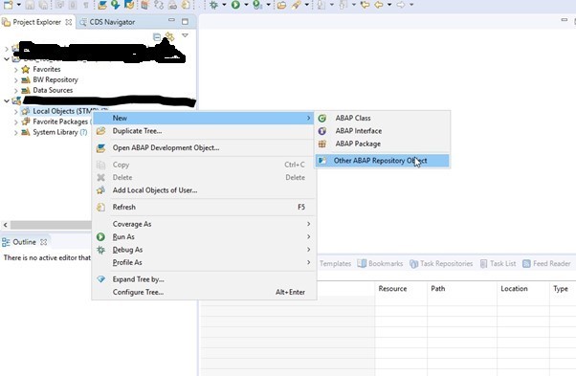576x376 pixels.
Task: Click the Project Explorer scrollbar left arrow
Action: pos(5,225)
